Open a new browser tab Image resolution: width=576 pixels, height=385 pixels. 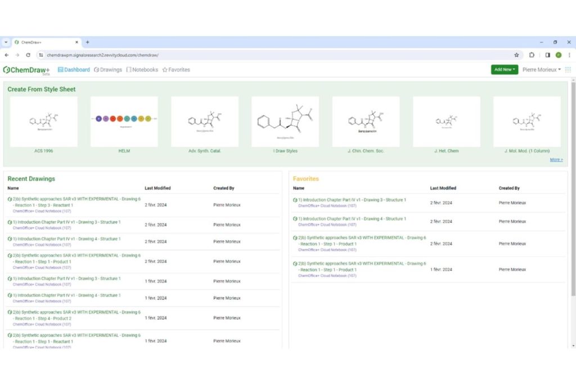point(87,42)
